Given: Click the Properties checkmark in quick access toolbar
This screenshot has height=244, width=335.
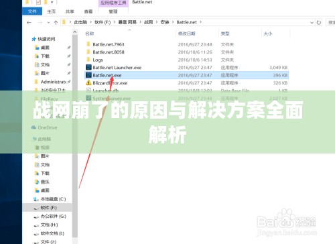Looking at the screenshot, I should tap(38, 2).
